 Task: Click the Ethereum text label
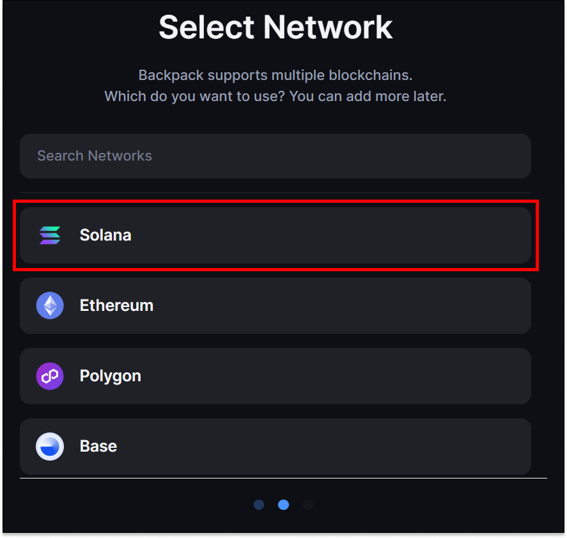tap(116, 305)
